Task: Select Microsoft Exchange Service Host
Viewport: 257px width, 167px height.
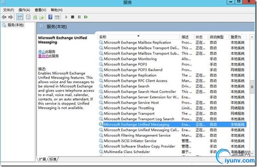Action: pos(172,103)
